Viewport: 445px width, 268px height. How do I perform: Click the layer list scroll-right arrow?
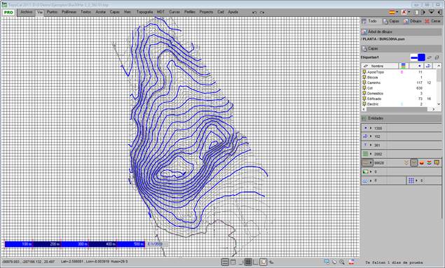[x=433, y=109]
